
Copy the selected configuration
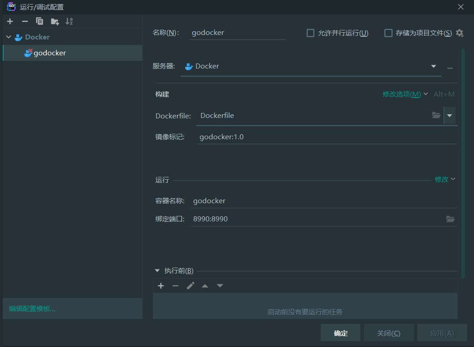tap(40, 21)
